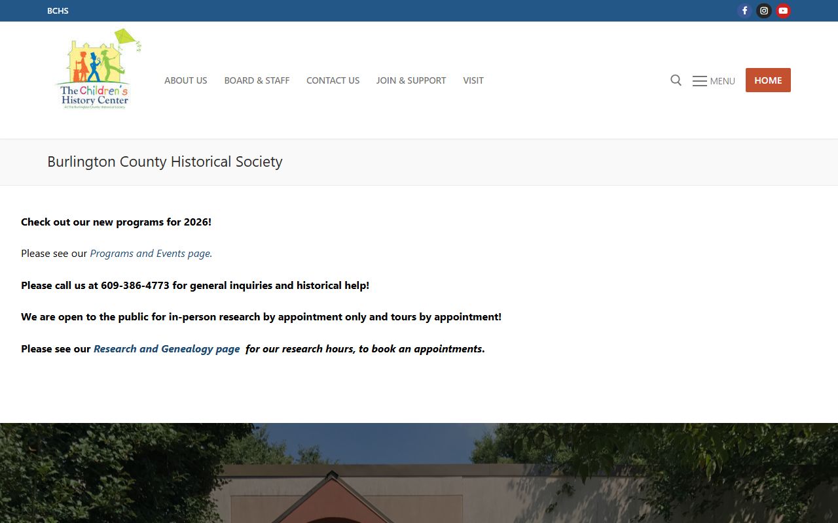
Task: Click the Children's History Center logo
Action: (x=98, y=69)
